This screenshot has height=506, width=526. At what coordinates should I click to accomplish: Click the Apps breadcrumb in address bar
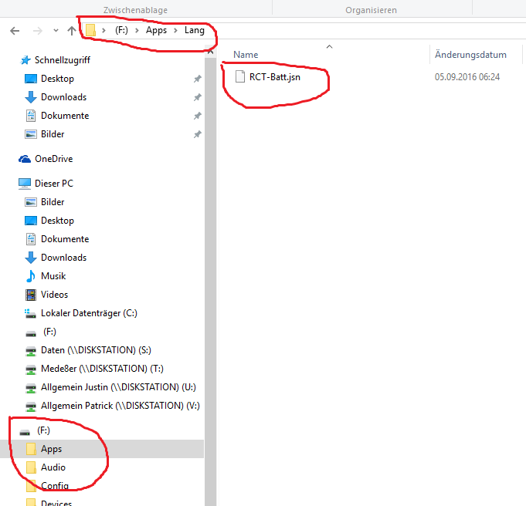[x=156, y=31]
